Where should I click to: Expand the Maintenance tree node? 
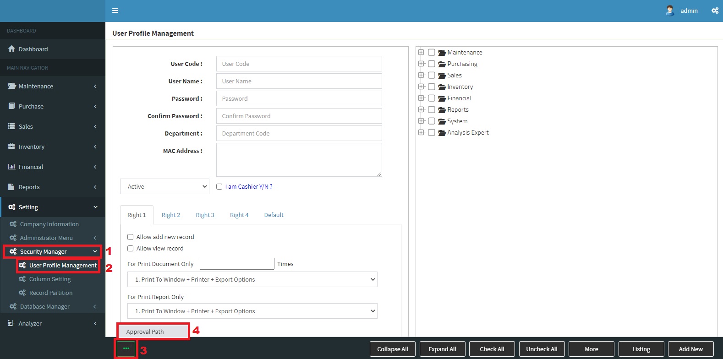pos(421,52)
